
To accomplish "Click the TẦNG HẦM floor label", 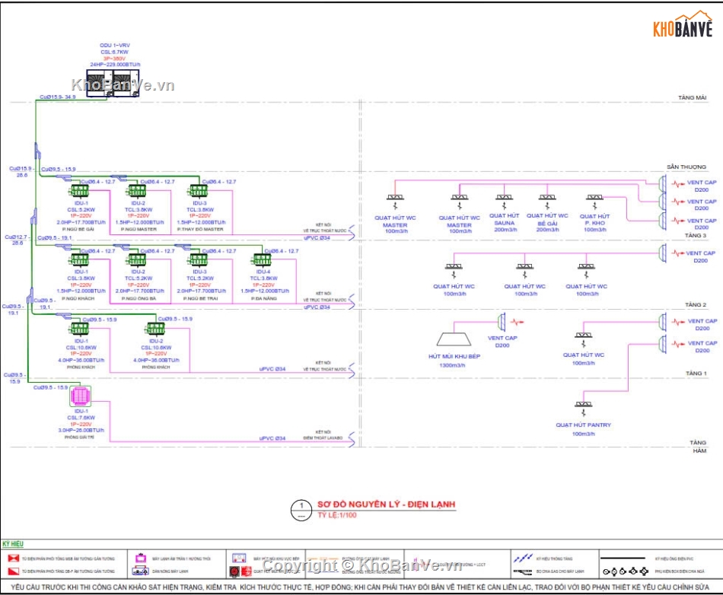I will pos(698,446).
